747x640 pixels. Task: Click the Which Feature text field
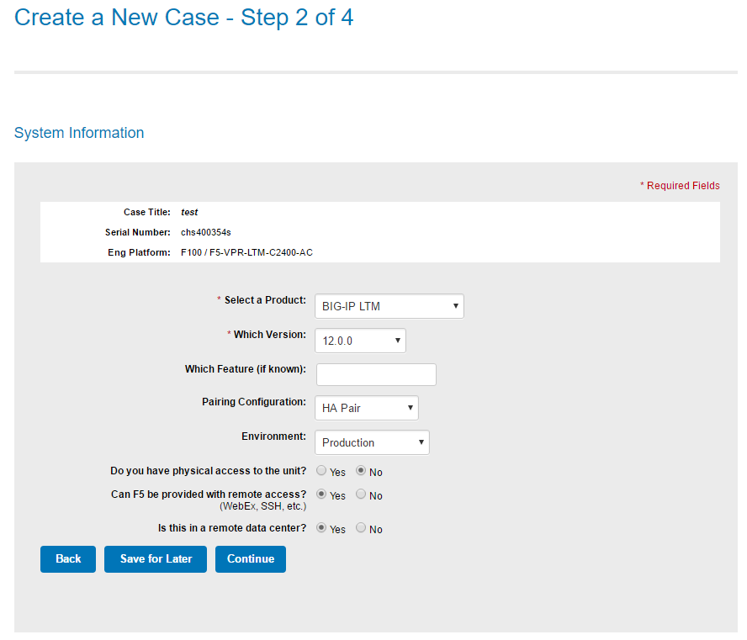pyautogui.click(x=376, y=375)
